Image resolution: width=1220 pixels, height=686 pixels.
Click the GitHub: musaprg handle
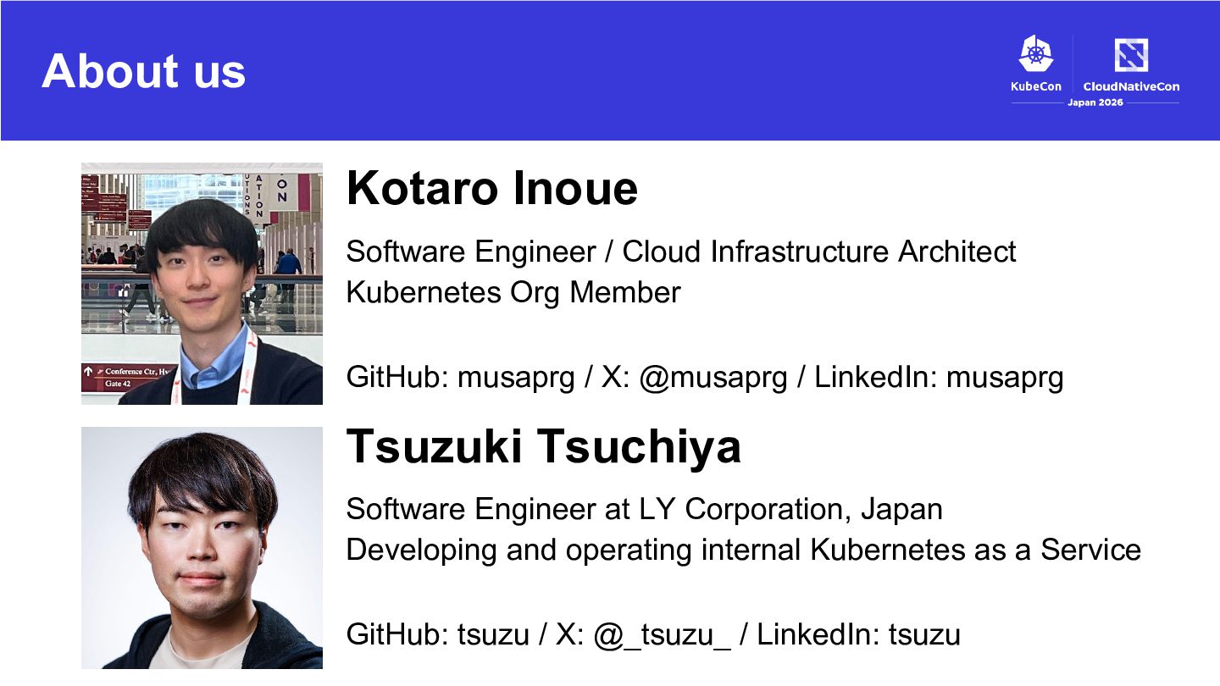461,378
